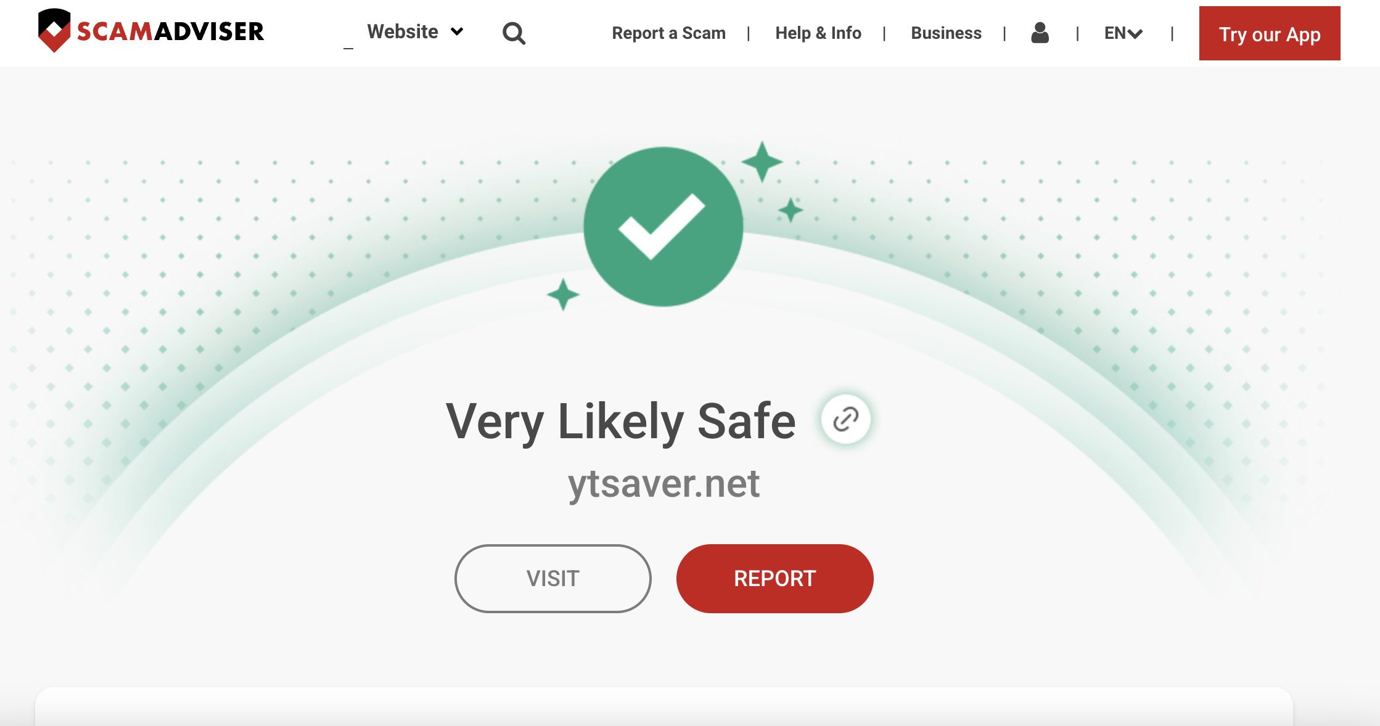The height and width of the screenshot is (726, 1380).
Task: Click the large sparkle star above checkmark
Action: pyautogui.click(x=762, y=161)
